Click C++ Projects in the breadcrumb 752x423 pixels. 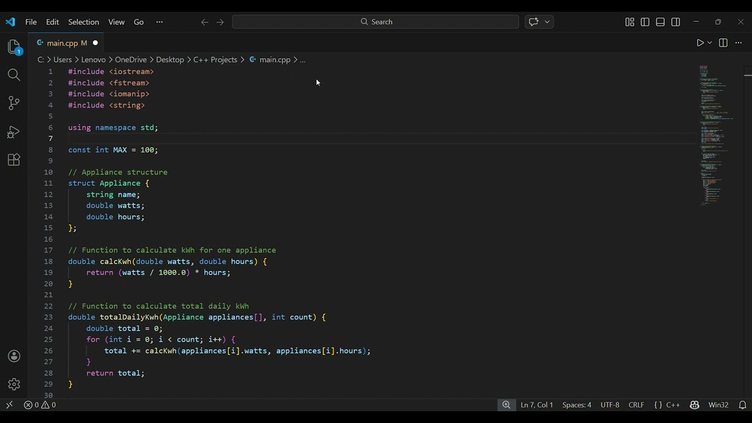coord(215,59)
